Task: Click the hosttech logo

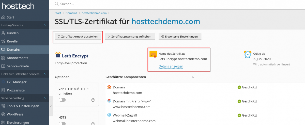Action: tap(18, 6)
